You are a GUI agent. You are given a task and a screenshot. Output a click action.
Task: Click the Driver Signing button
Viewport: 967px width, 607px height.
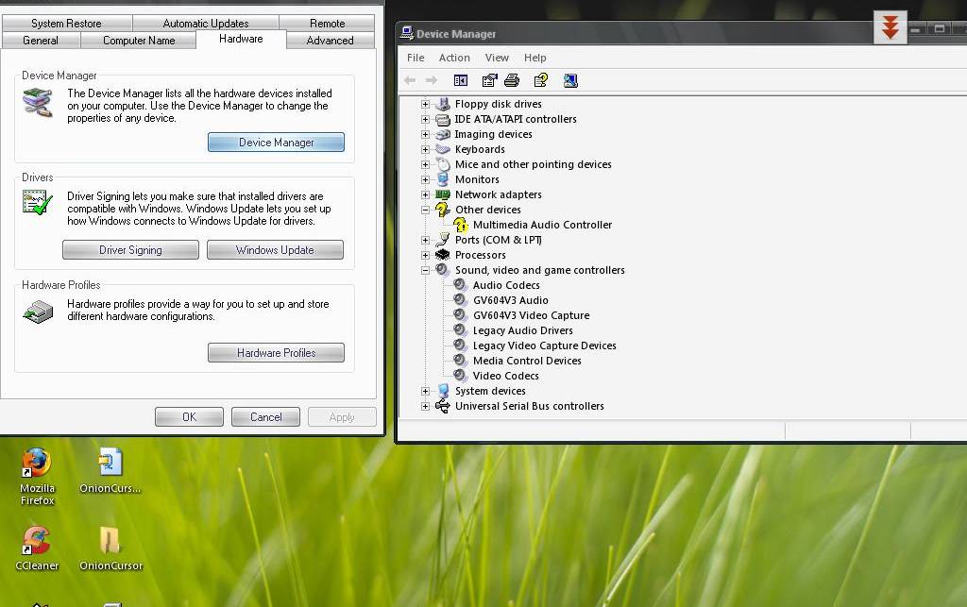click(130, 250)
